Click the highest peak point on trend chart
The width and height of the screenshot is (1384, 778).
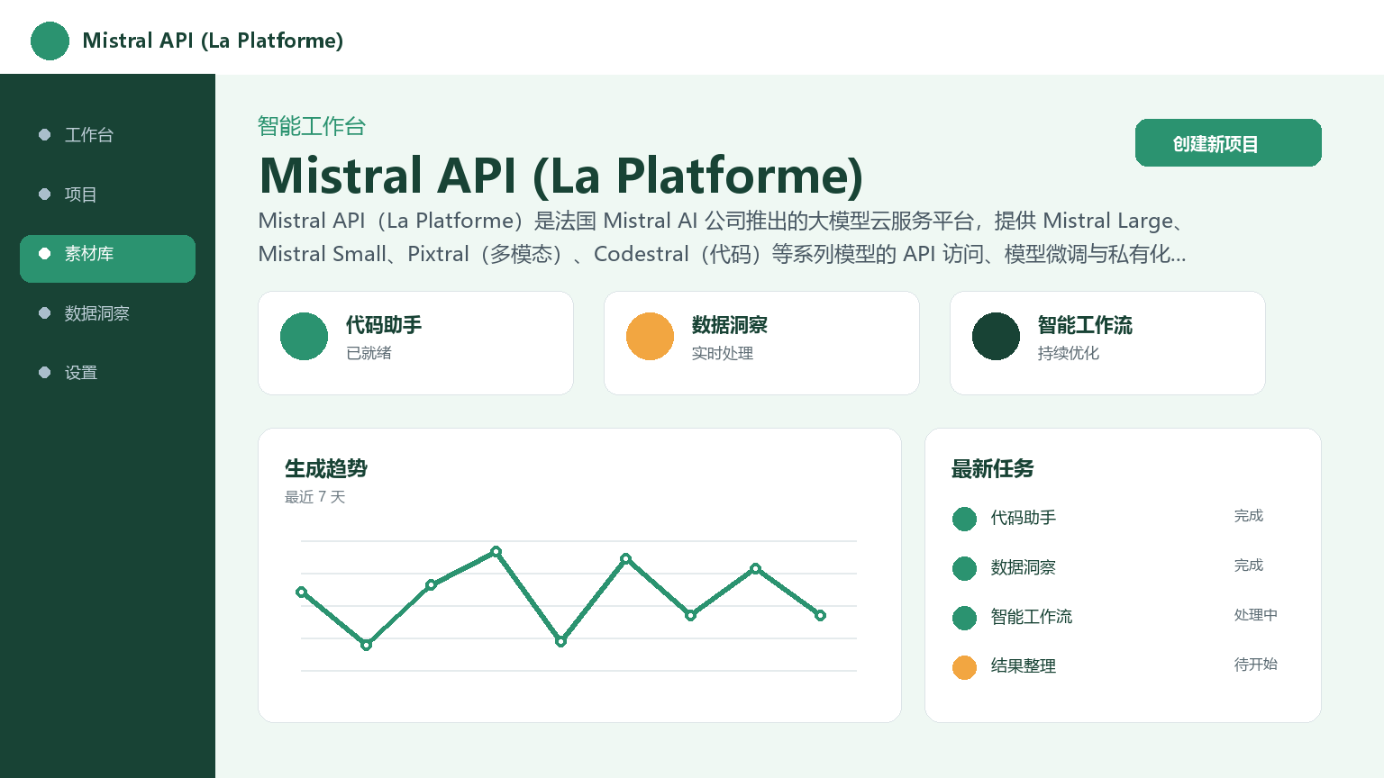pos(496,551)
